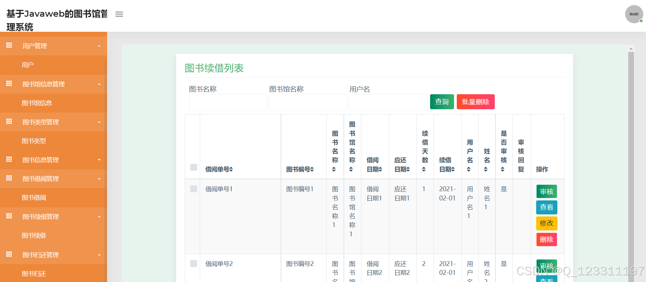Sort by 是否审核 column arrows

point(503,169)
